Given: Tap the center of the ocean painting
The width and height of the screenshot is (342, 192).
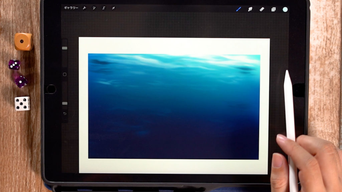Looking at the screenshot, I should 174,106.
